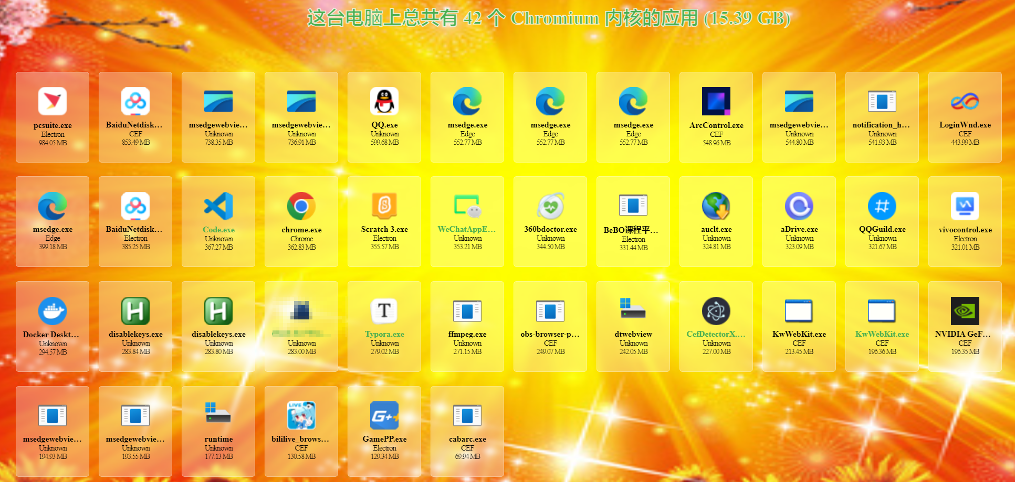Viewport: 1015px width, 482px height.
Task: Click the 360bdoctor.exe heart icon
Action: pyautogui.click(x=550, y=206)
